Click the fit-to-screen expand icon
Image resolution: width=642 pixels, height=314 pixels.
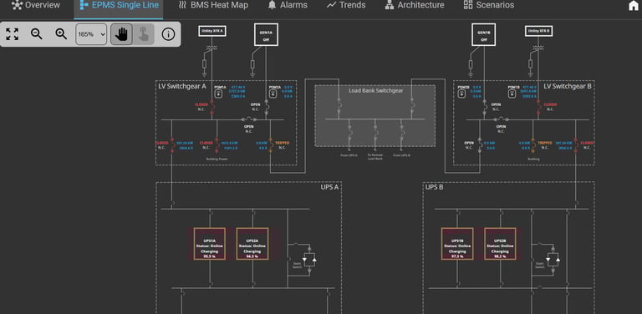(x=13, y=34)
